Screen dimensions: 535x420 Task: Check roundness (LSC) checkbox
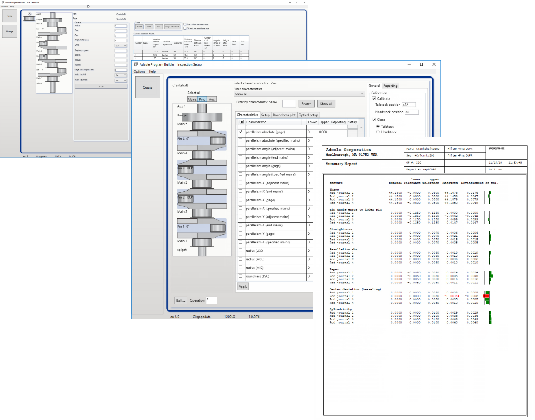point(241,276)
